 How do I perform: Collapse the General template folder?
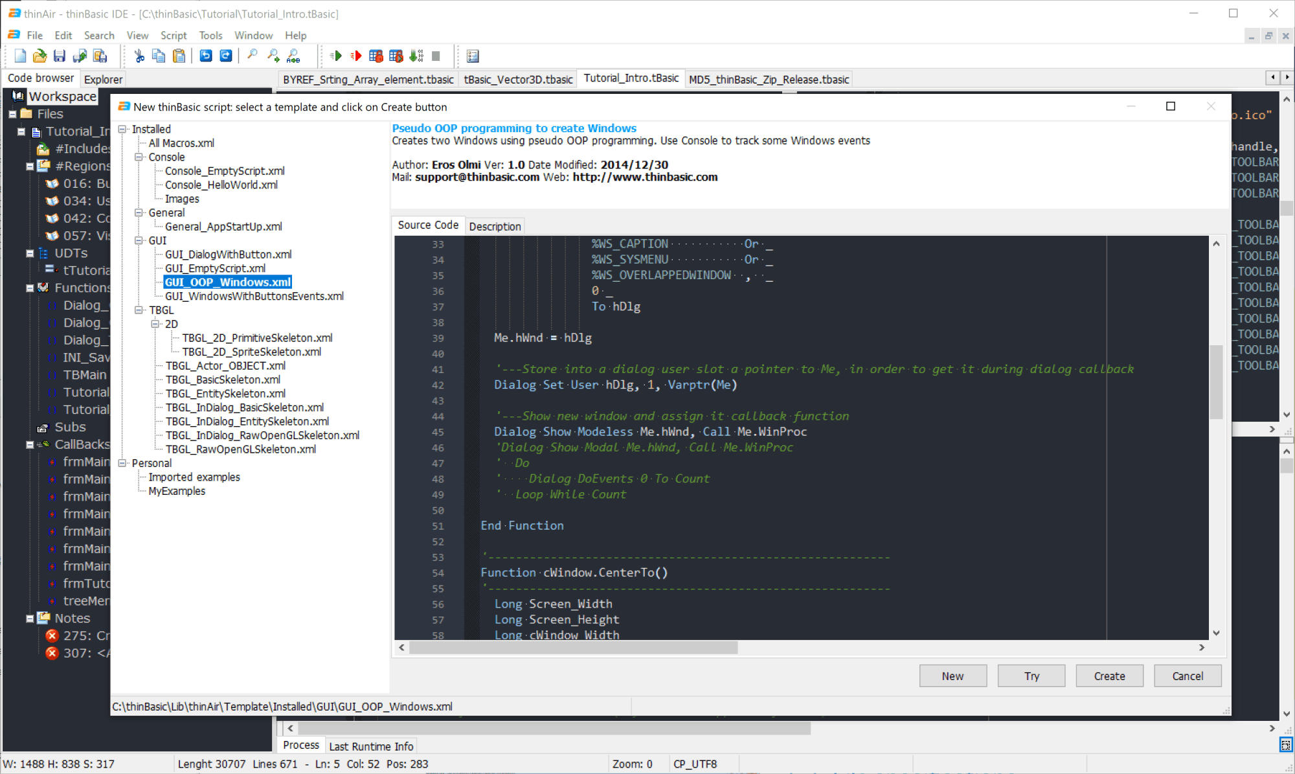(x=139, y=212)
